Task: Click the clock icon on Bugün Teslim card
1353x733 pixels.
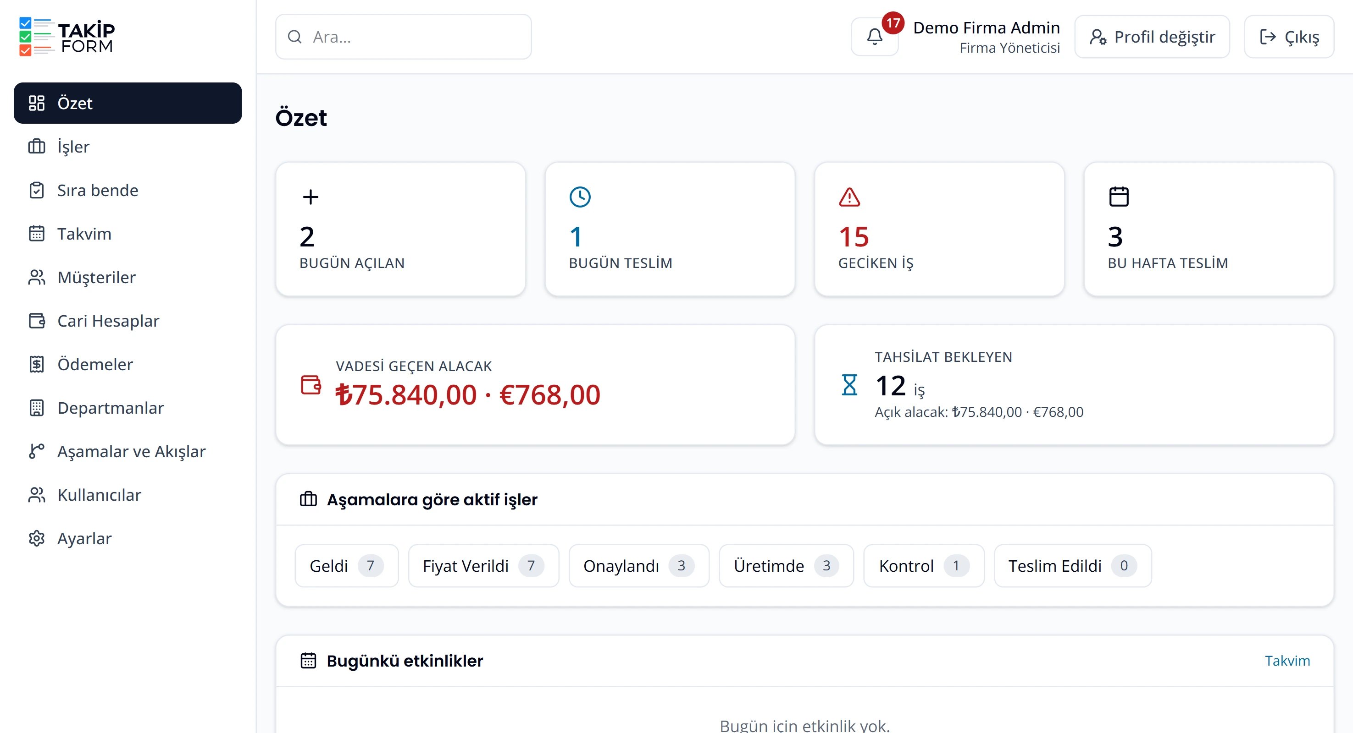Action: click(580, 197)
